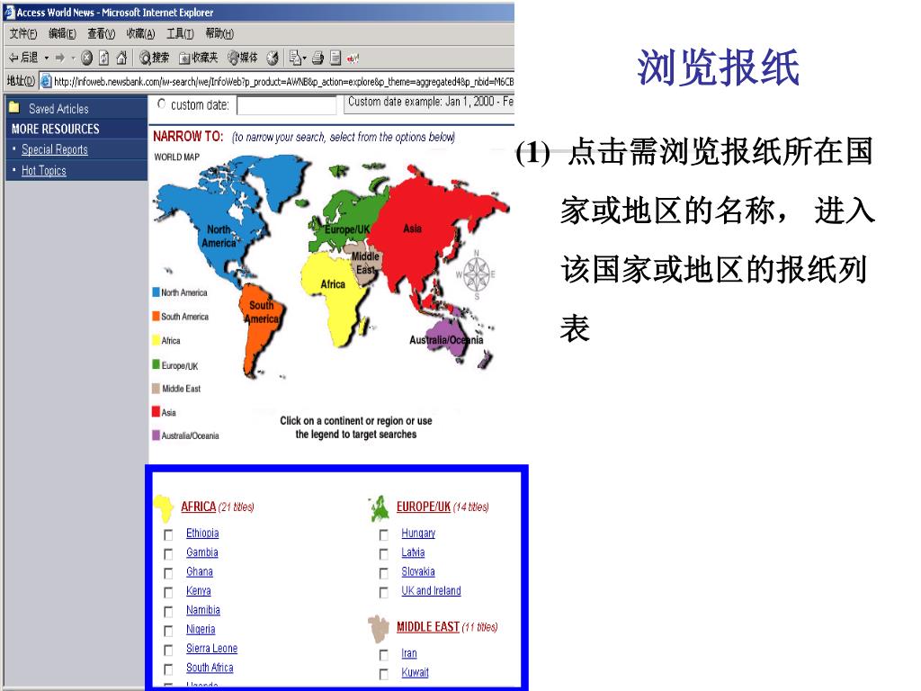Open the 查看(V) View menu
The image size is (921, 691).
101,33
